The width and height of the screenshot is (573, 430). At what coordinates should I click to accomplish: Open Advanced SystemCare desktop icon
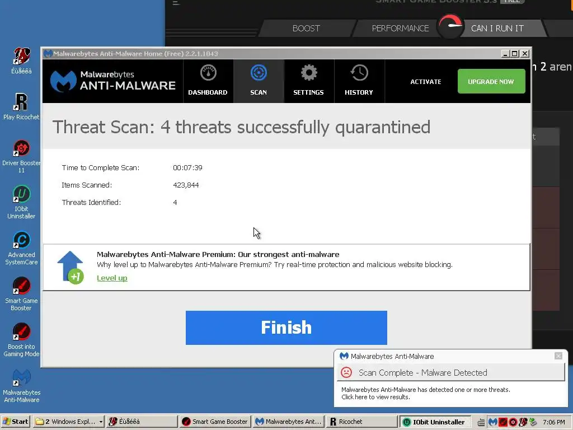click(x=21, y=248)
